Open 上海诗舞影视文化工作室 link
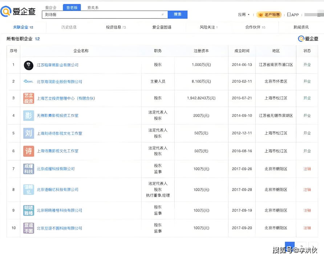 [58, 151]
